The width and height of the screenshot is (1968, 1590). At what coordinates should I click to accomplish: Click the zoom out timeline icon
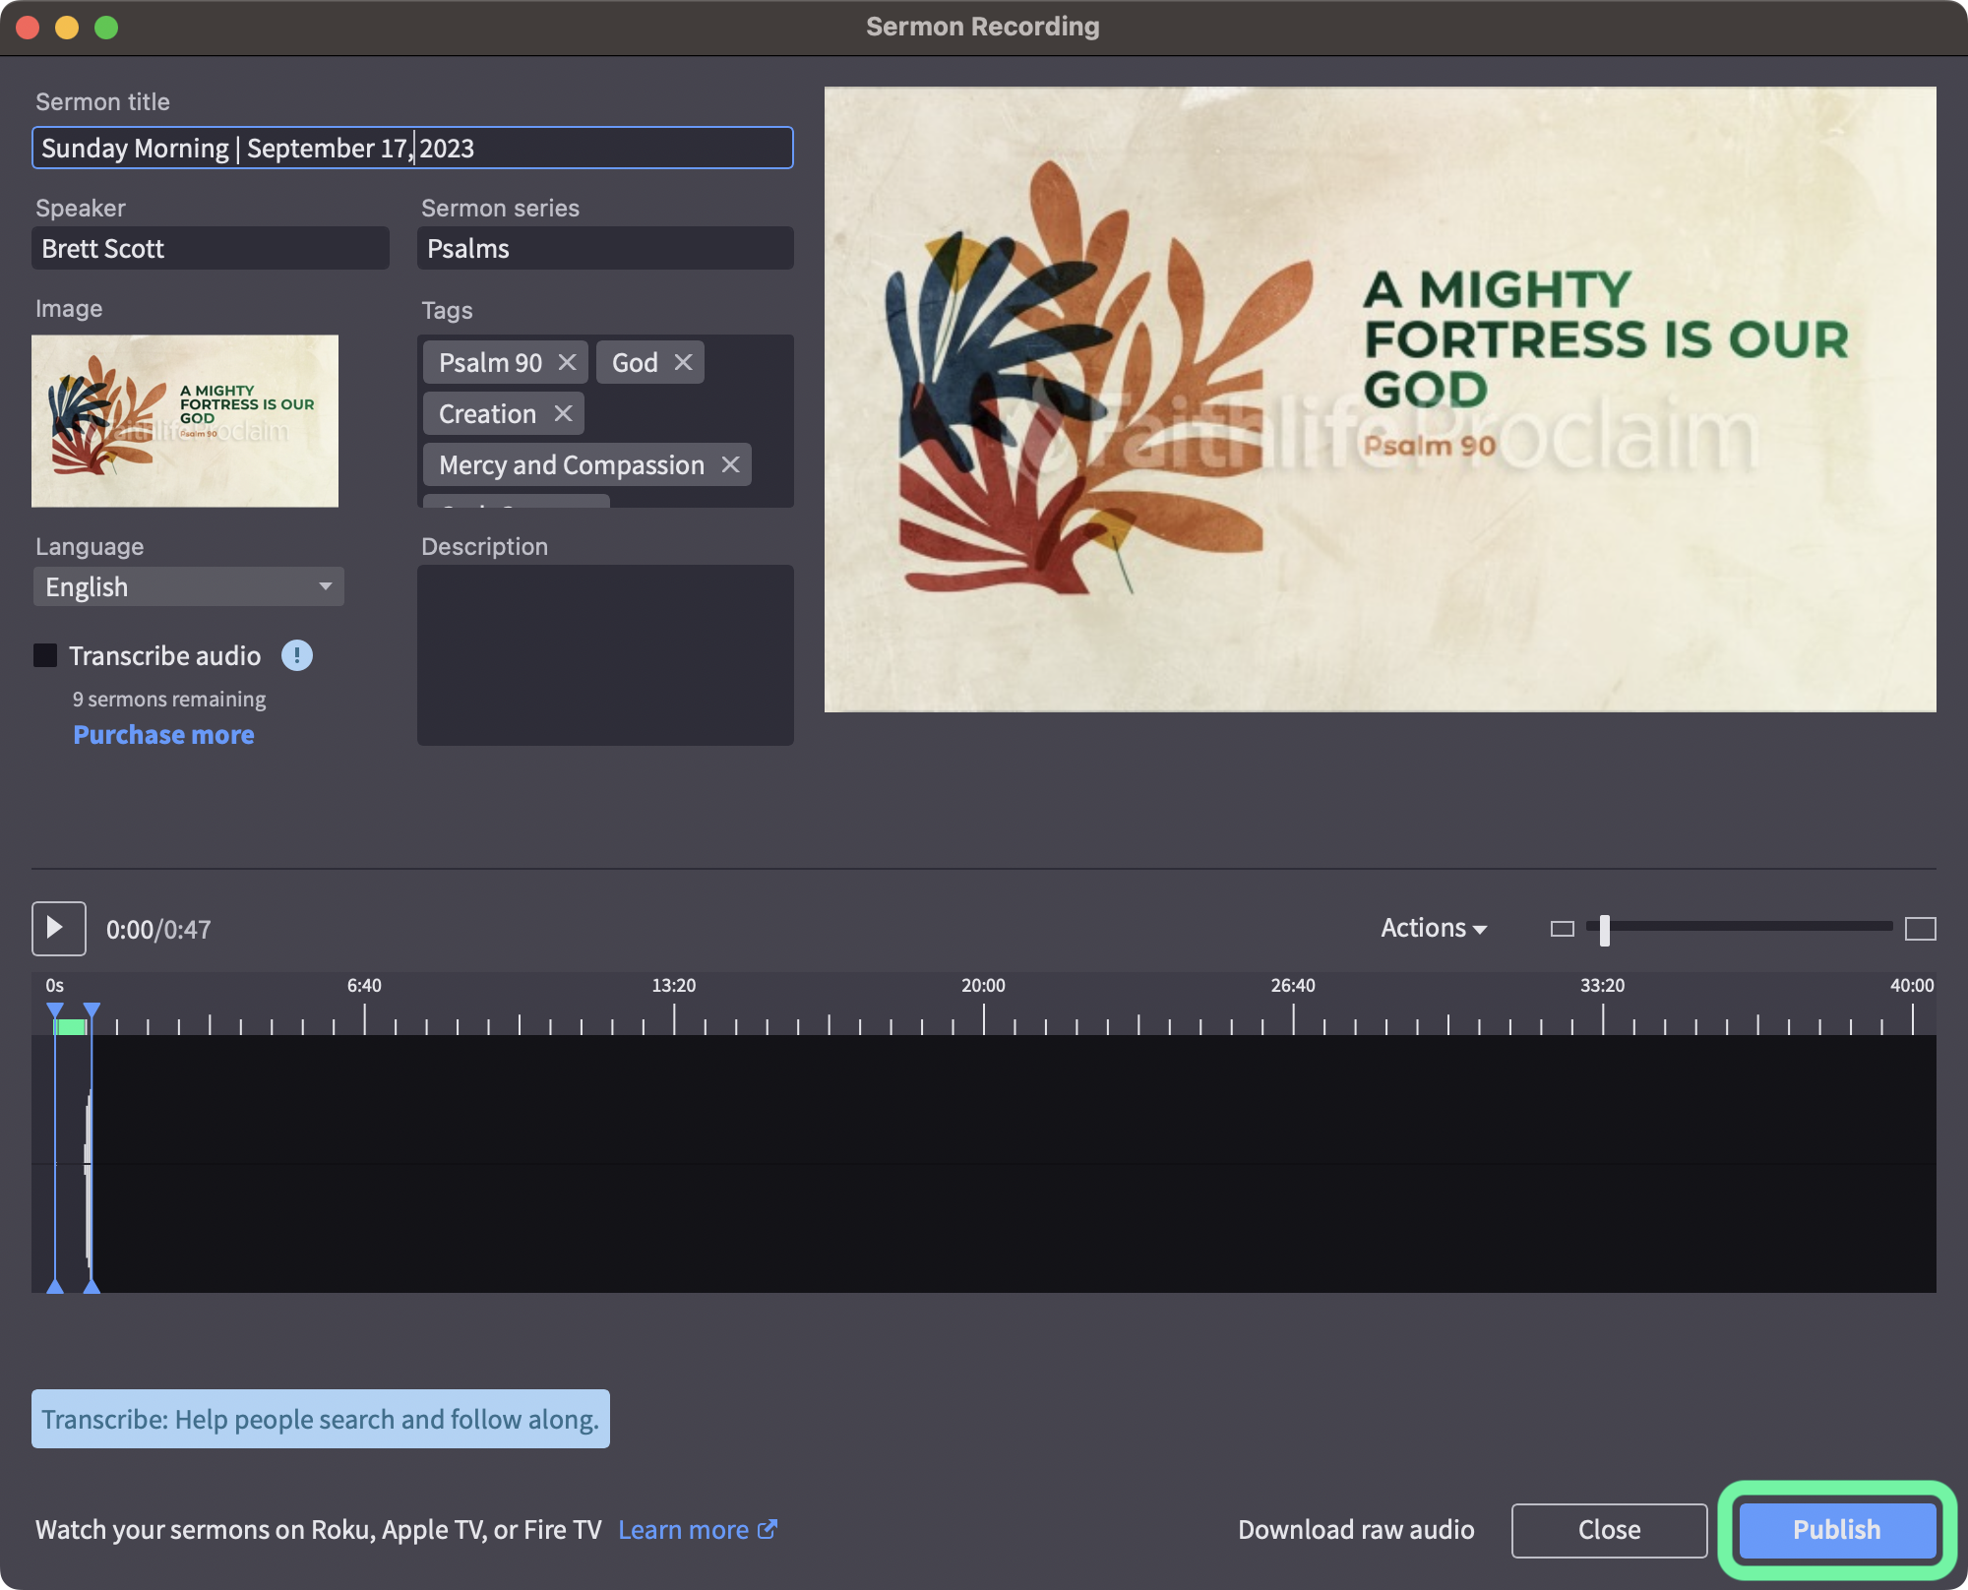pos(1562,928)
